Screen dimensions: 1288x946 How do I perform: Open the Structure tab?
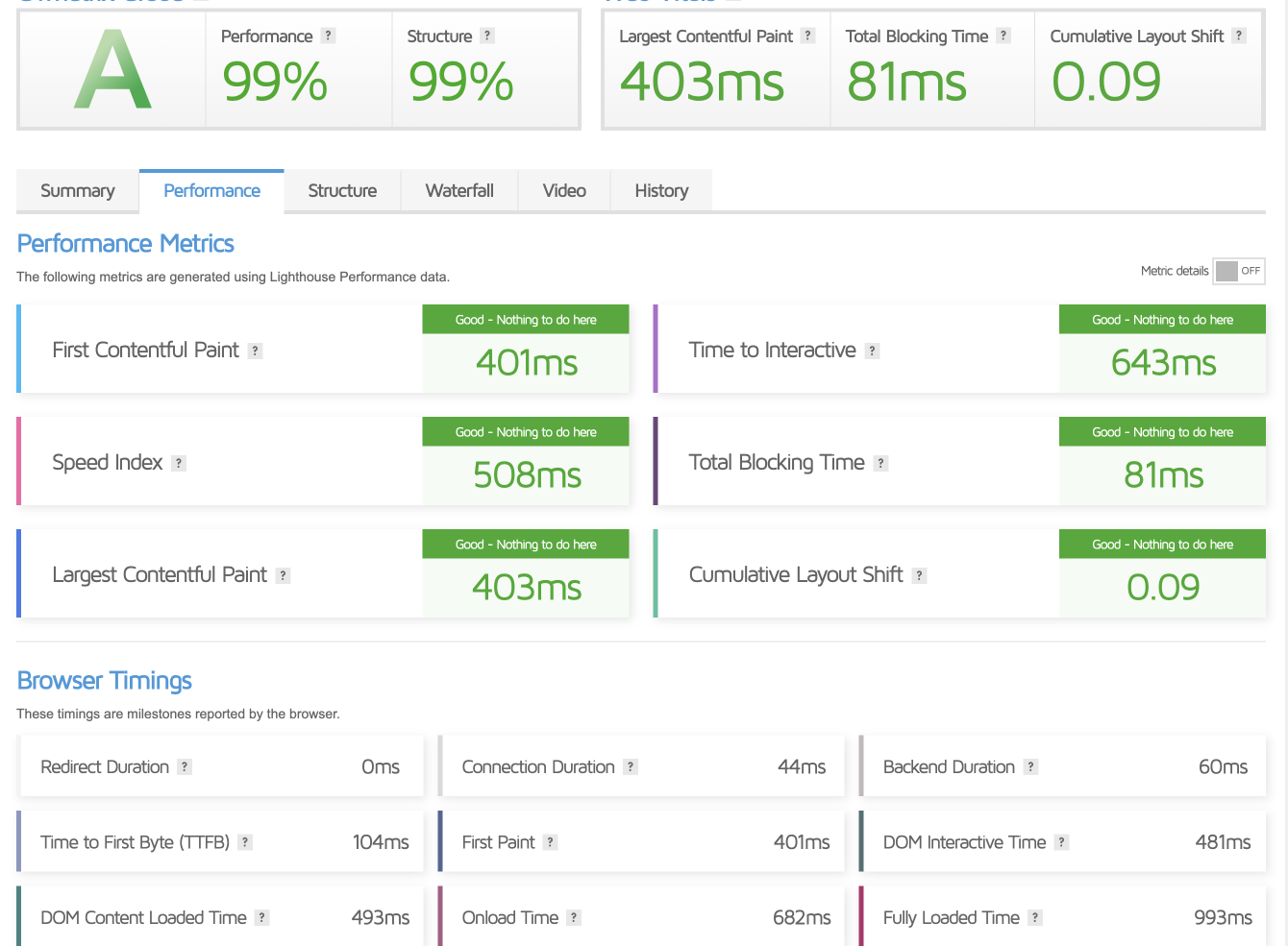[342, 190]
